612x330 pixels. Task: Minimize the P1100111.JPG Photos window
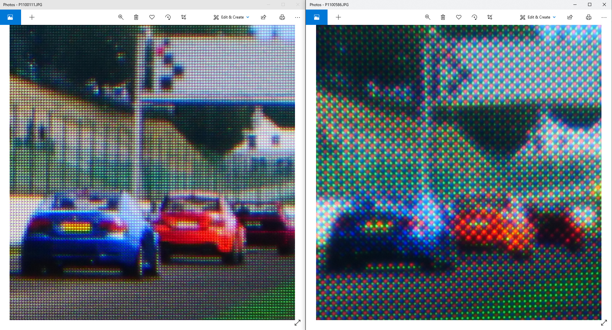[268, 4]
